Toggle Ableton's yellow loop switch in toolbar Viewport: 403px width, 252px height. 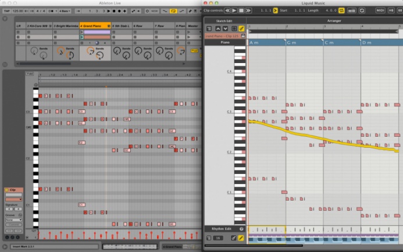173,11
